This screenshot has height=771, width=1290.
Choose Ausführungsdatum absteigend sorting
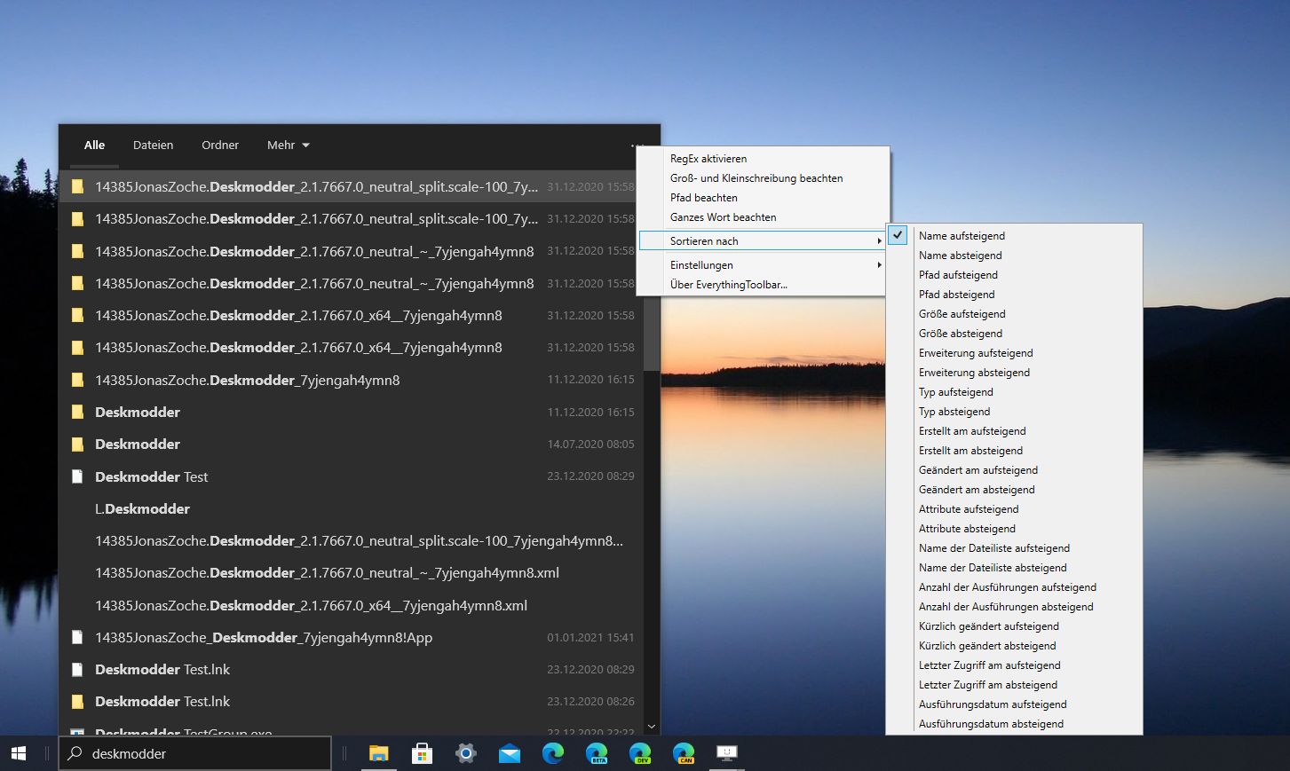pos(1014,724)
